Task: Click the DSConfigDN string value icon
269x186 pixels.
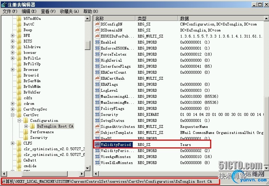Action: pyautogui.click(x=97, y=24)
